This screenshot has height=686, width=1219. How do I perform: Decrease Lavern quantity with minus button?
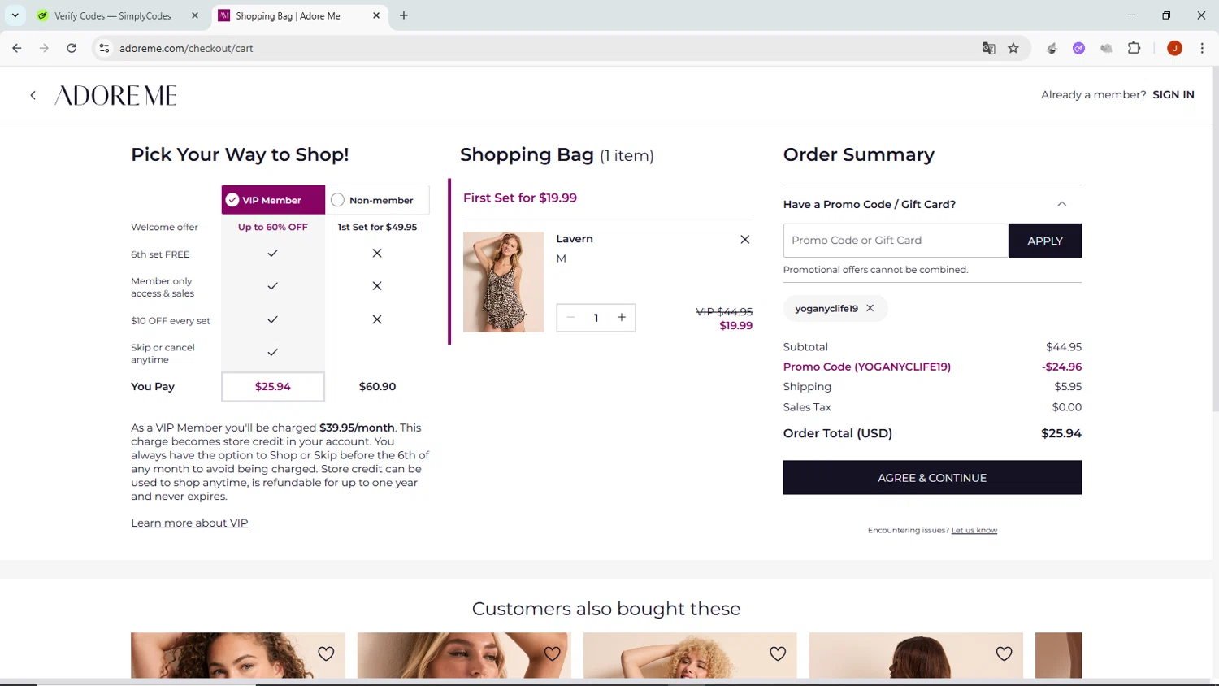pyautogui.click(x=570, y=318)
